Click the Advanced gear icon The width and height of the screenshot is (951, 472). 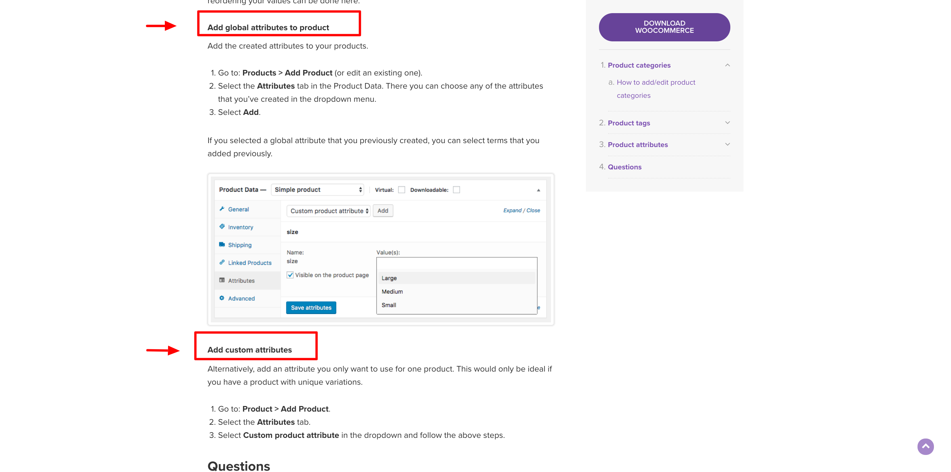222,298
